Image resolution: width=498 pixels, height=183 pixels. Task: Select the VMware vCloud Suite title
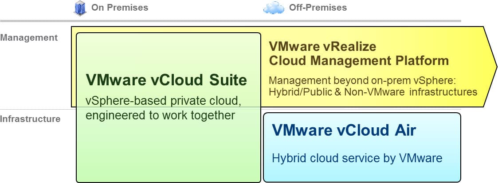166,80
